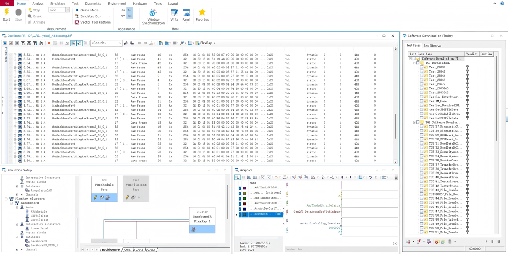Toggle checkbox for Test_29677

tap(421, 84)
